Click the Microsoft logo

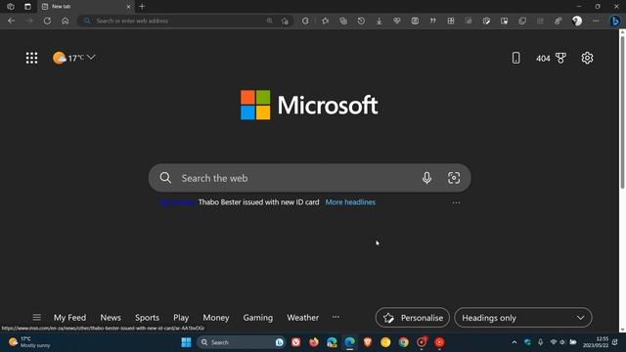click(309, 105)
